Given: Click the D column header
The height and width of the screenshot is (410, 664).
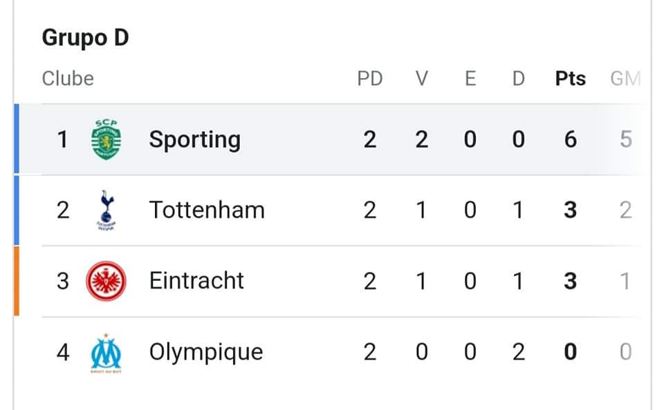Looking at the screenshot, I should point(518,79).
